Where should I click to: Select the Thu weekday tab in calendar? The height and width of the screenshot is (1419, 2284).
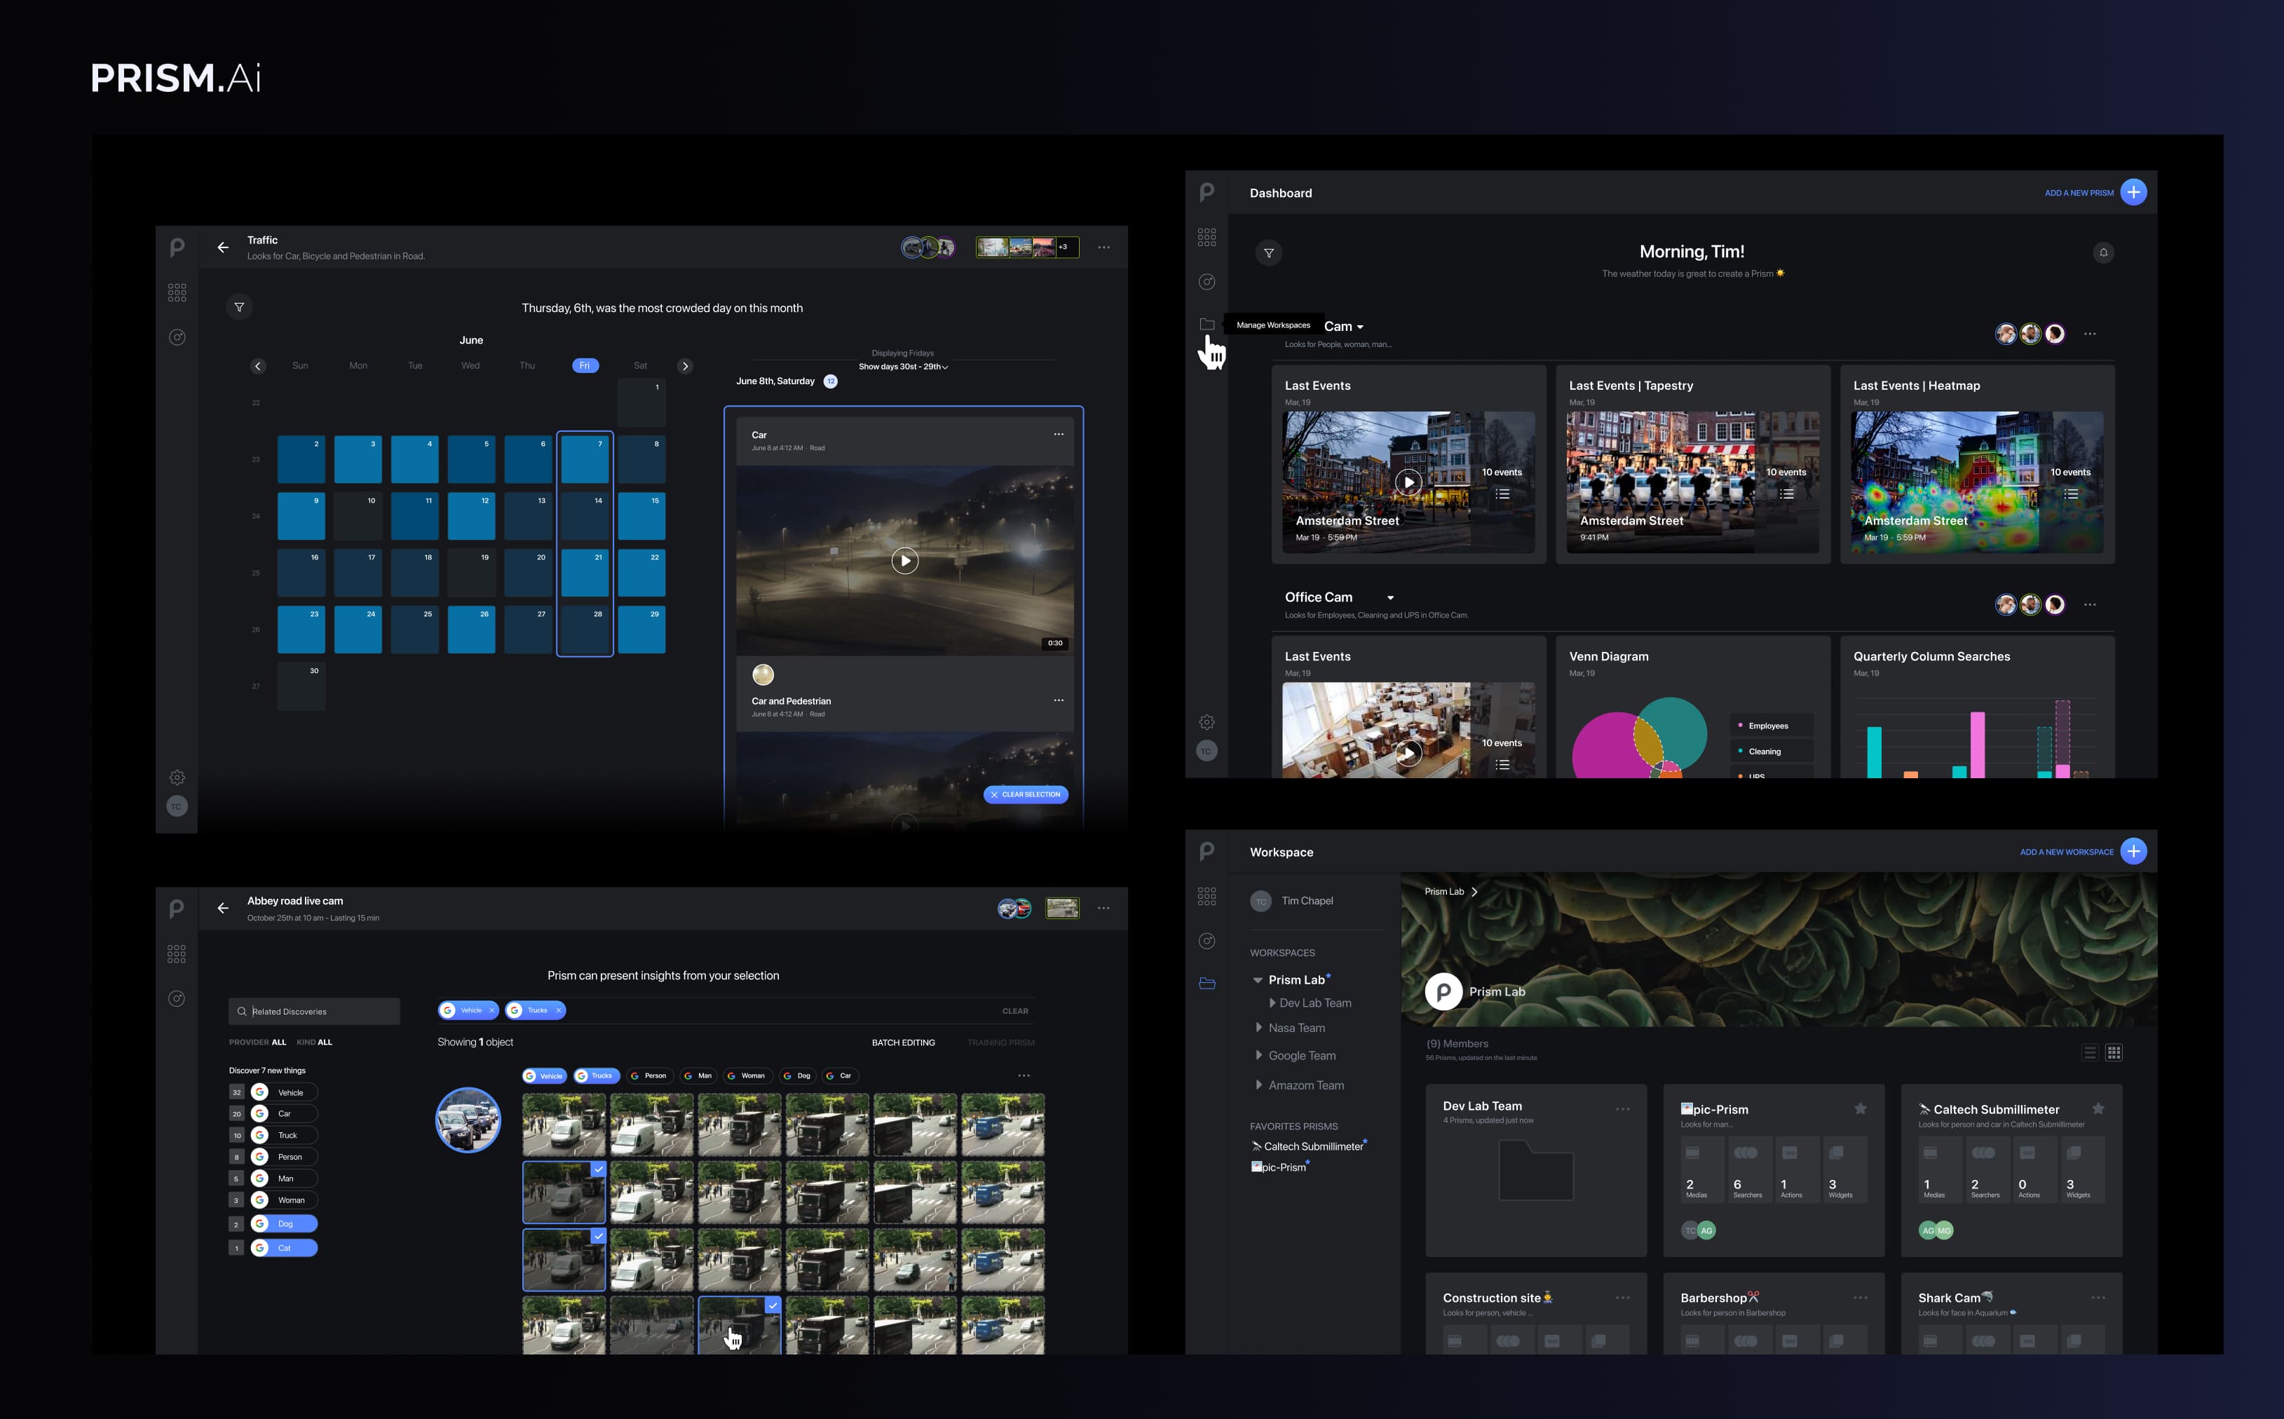click(x=527, y=366)
